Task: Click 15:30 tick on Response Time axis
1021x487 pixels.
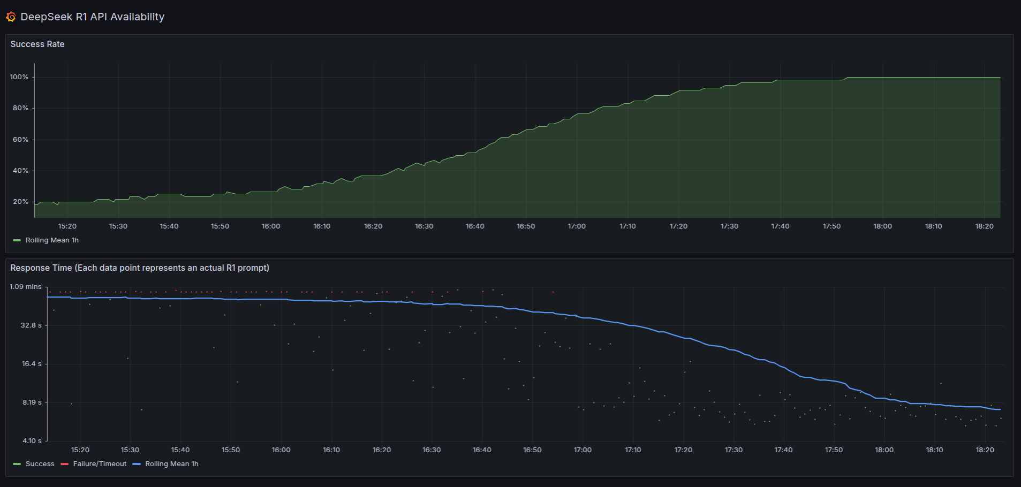Action: click(x=130, y=450)
